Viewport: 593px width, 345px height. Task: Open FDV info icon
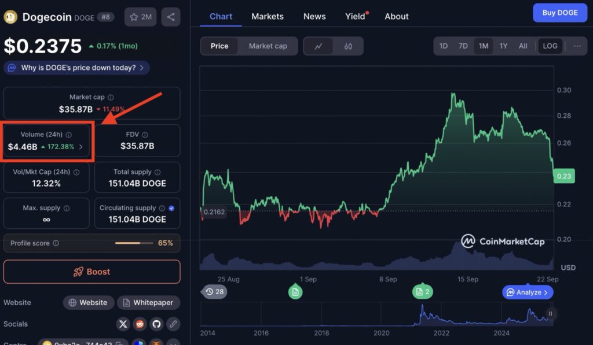(145, 135)
